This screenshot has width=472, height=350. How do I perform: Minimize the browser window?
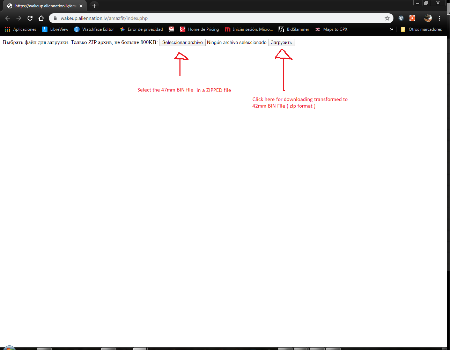point(418,3)
